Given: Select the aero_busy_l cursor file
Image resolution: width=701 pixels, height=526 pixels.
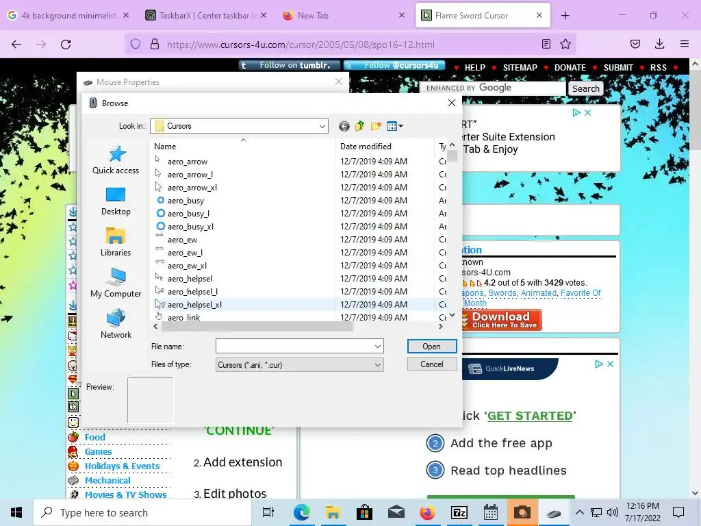Looking at the screenshot, I should point(188,214).
